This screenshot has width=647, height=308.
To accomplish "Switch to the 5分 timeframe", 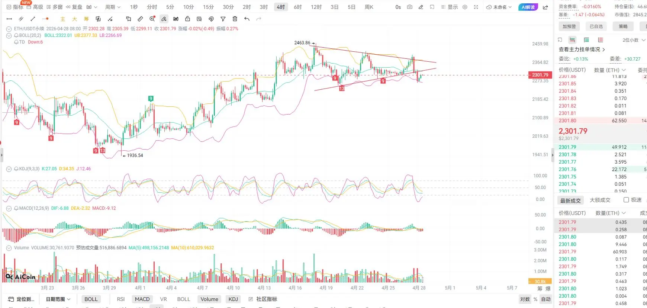I will [x=170, y=7].
